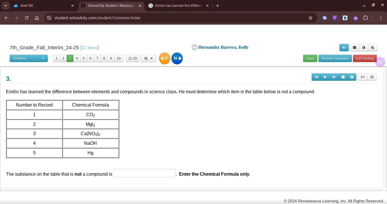Fast forward the audio narration
This screenshot has height=204, width=387.
(x=334, y=77)
